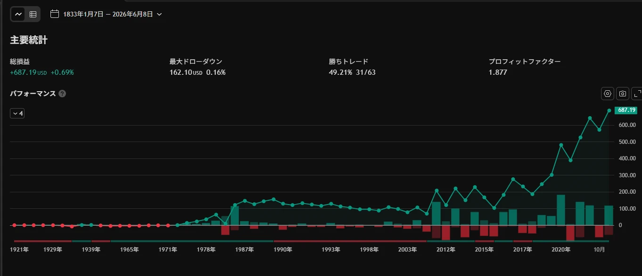642x276 pixels.
Task: Click the final equity point next to 687.19
Action: 609,110
